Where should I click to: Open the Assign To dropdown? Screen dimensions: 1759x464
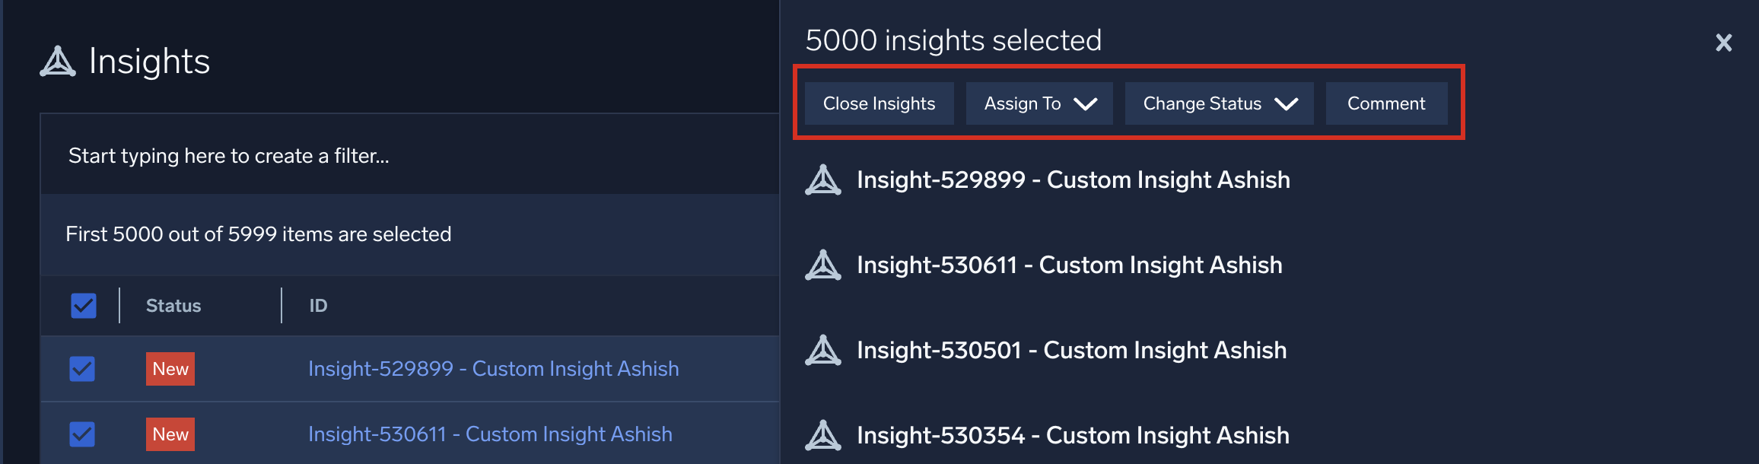click(x=1039, y=103)
